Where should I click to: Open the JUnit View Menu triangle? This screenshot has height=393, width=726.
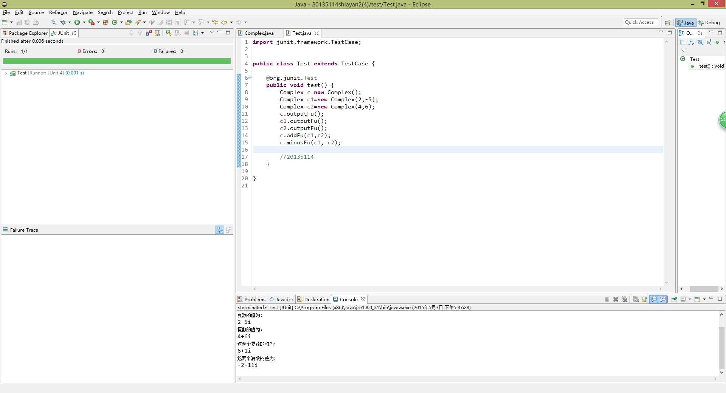pos(212,32)
